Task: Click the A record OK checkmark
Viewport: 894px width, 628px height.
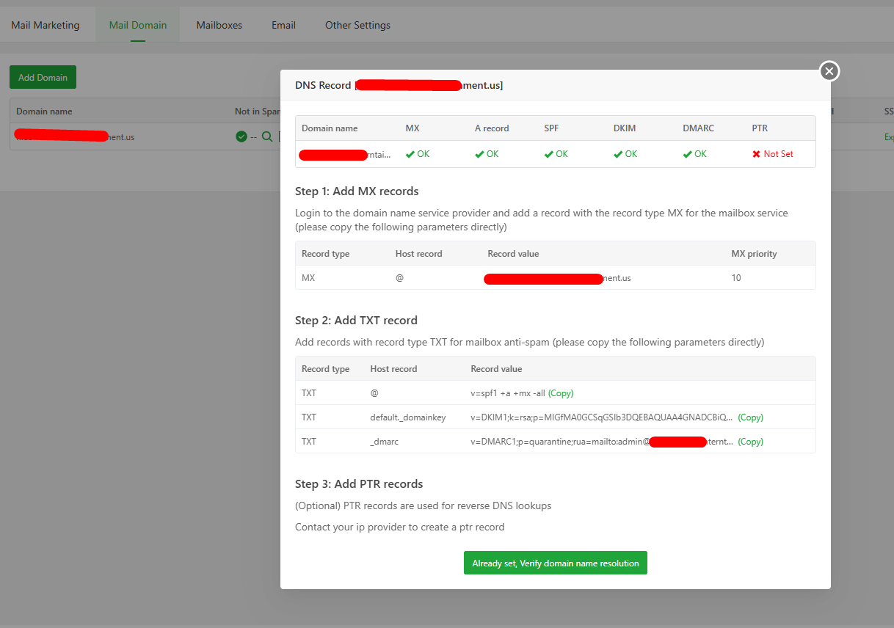Action: pyautogui.click(x=479, y=154)
